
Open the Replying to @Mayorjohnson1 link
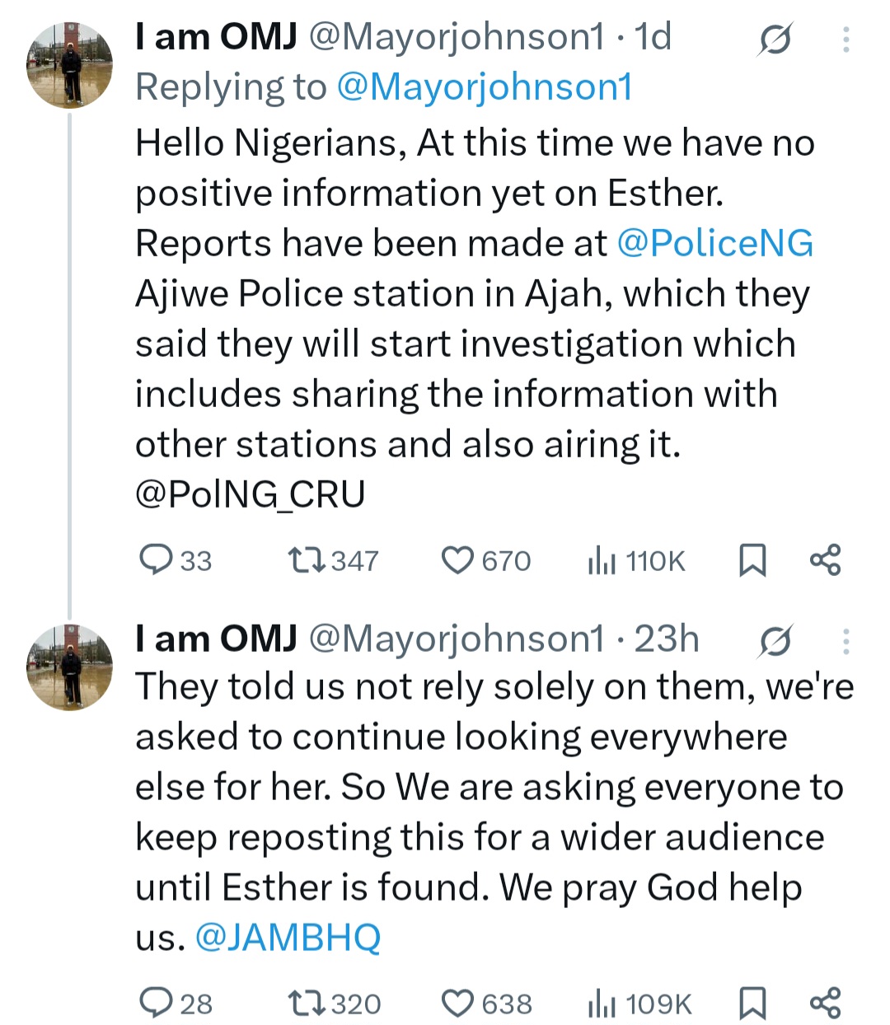point(484,87)
